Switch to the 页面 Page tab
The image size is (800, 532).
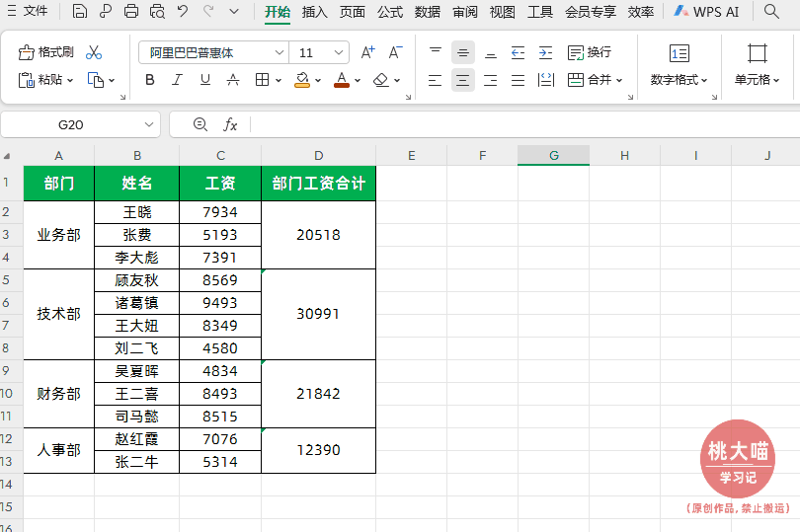coord(352,12)
